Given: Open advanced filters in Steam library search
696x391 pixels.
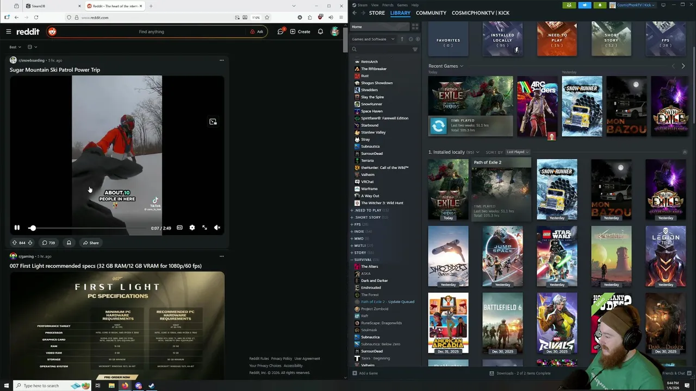Looking at the screenshot, I should pyautogui.click(x=415, y=49).
